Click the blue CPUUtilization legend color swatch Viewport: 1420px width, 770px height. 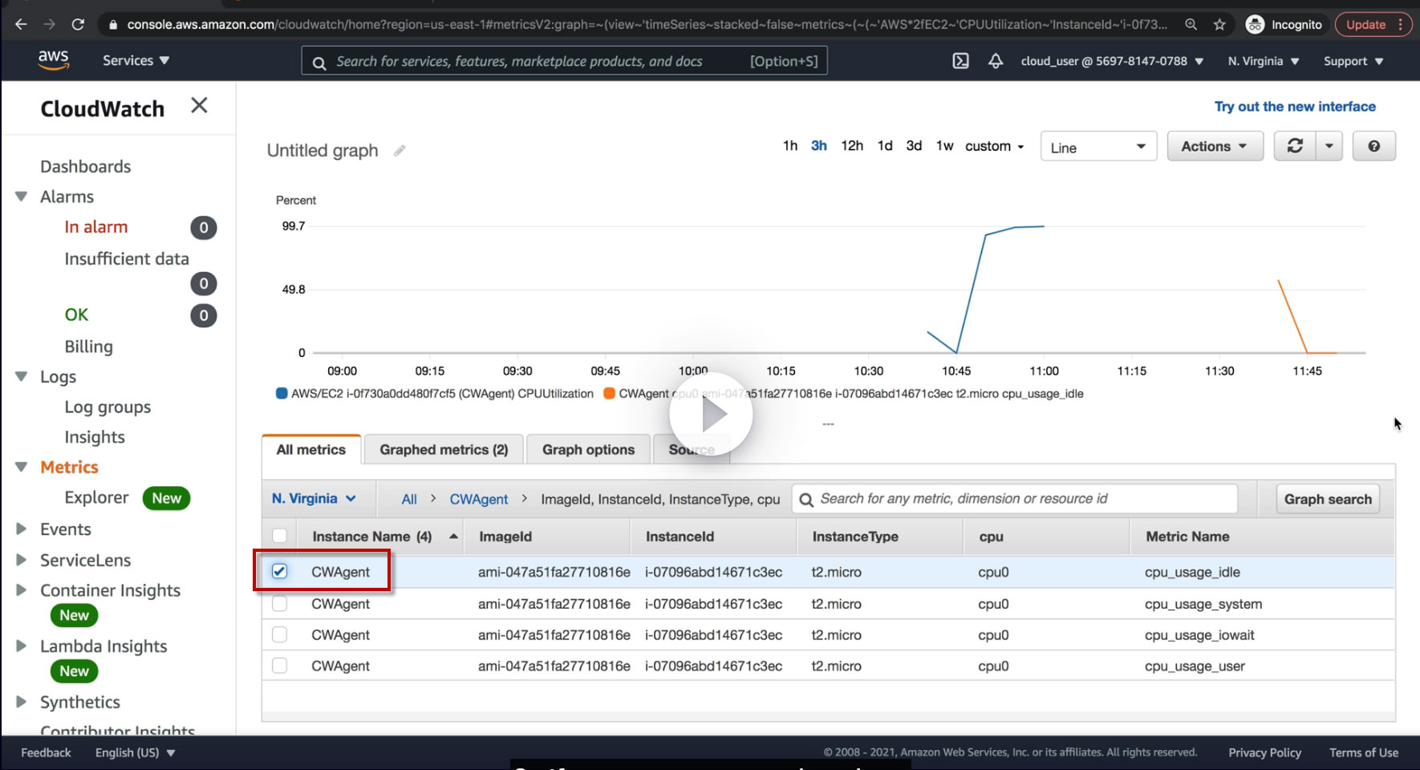(x=282, y=394)
